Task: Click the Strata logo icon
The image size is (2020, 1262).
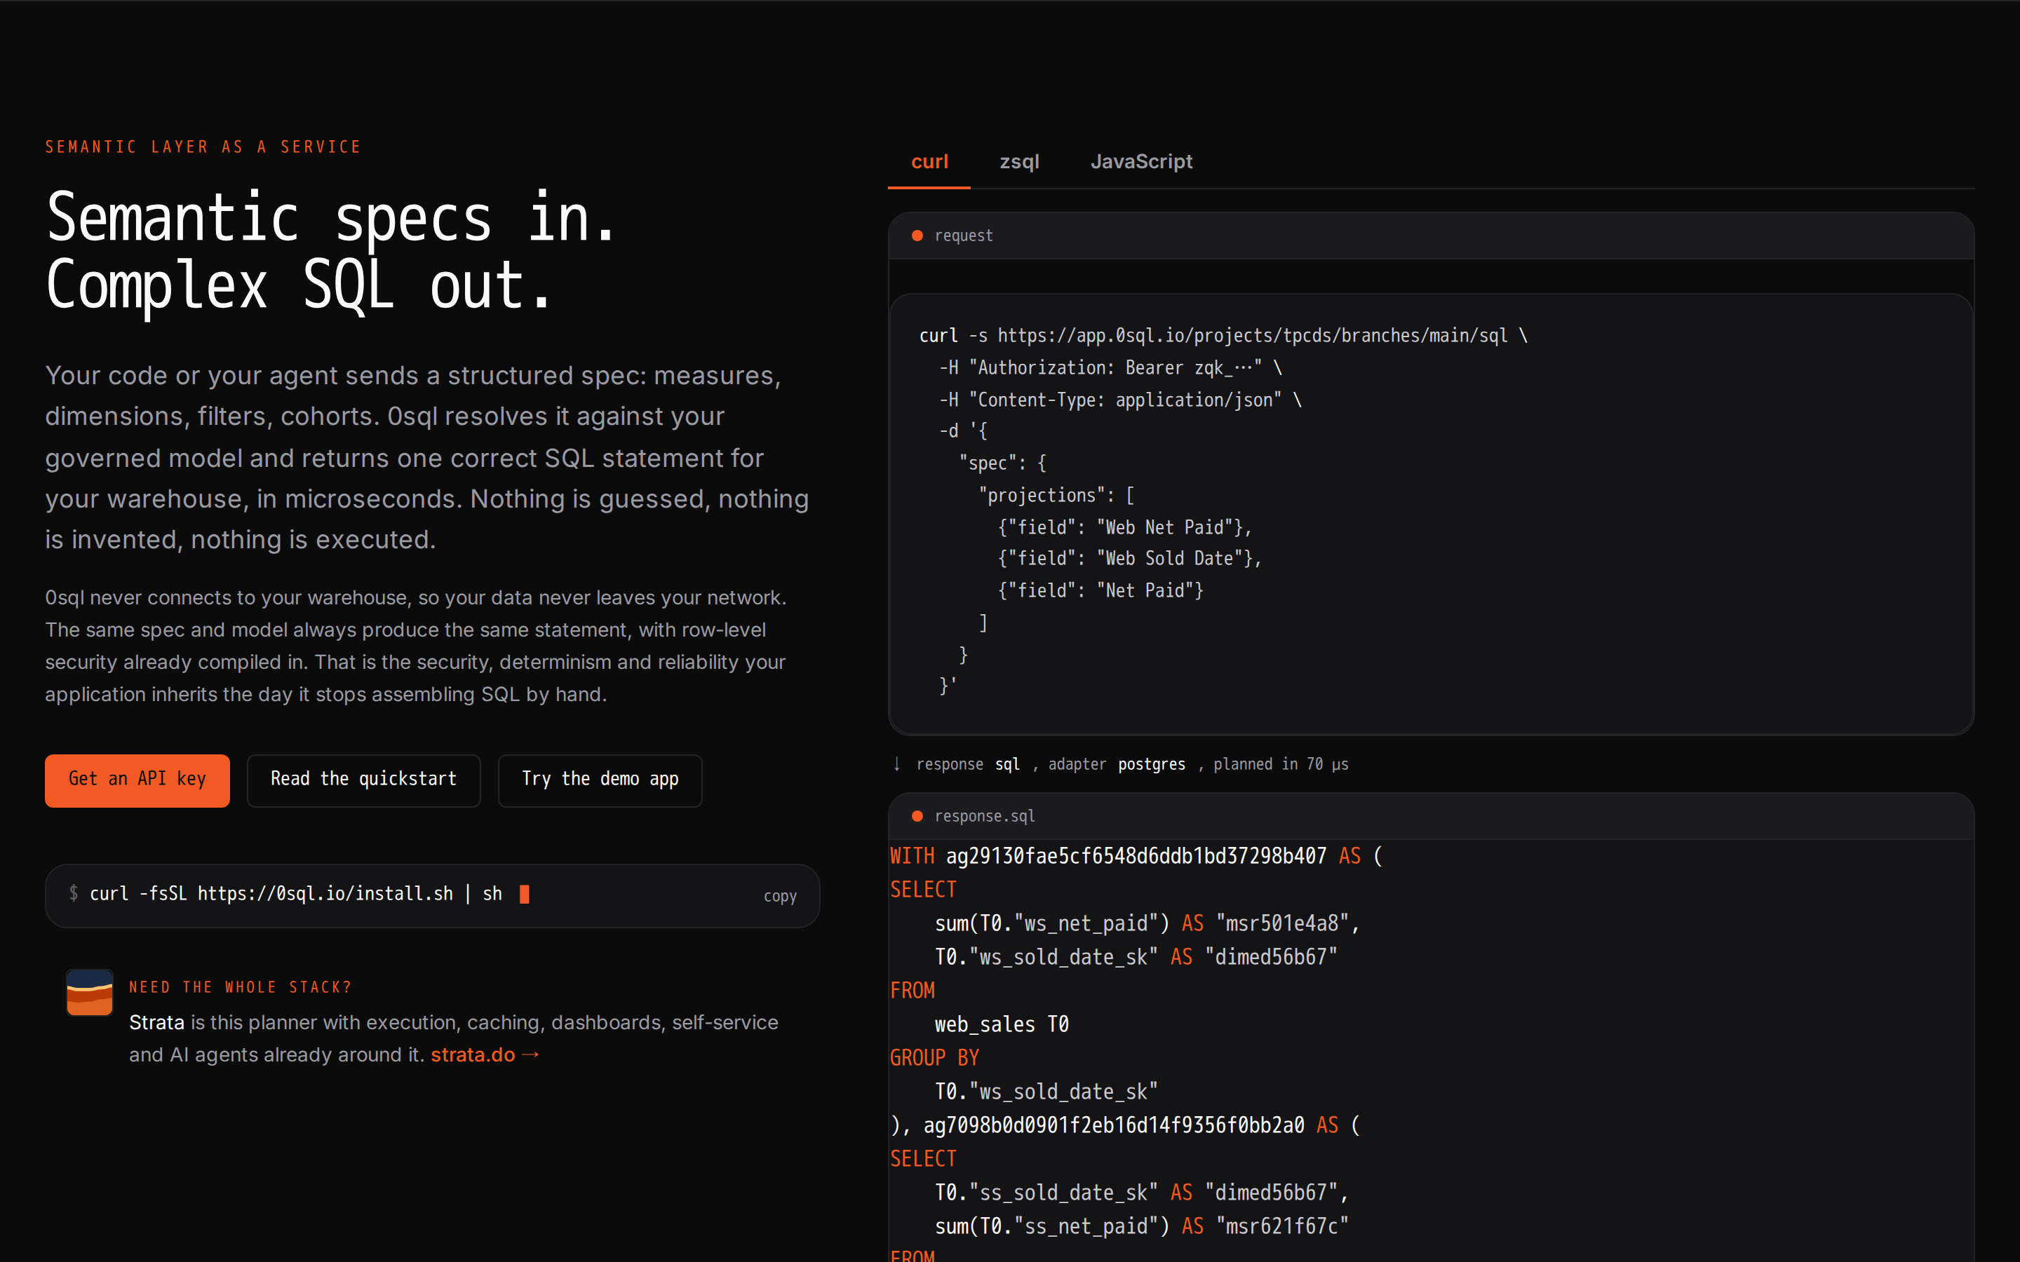Action: pos(89,992)
